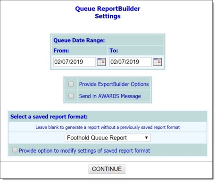Open the From date calendar picker
Image resolution: width=216 pixels, height=182 pixels.
point(101,62)
